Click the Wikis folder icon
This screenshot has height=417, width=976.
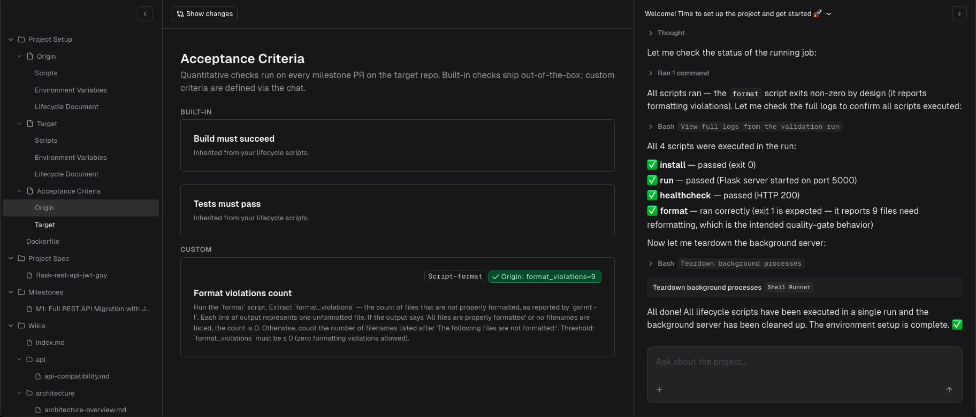(21, 326)
